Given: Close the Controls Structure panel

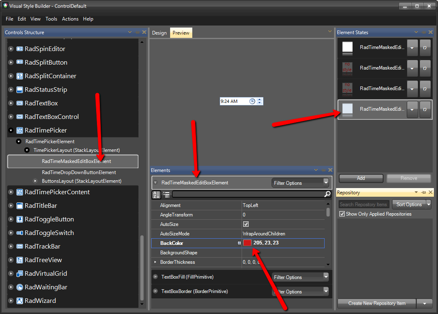Looking at the screenshot, I should click(x=144, y=32).
